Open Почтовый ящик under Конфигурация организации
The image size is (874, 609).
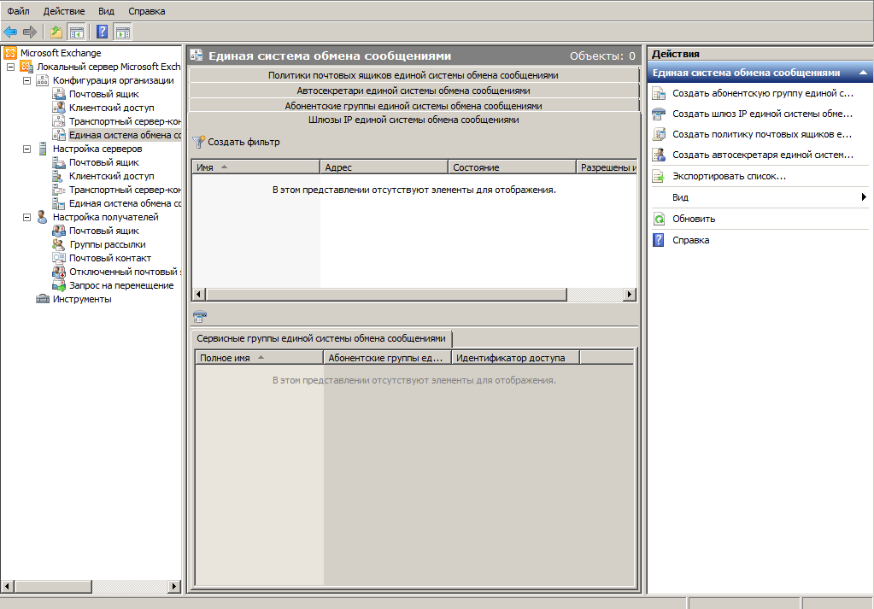[103, 94]
